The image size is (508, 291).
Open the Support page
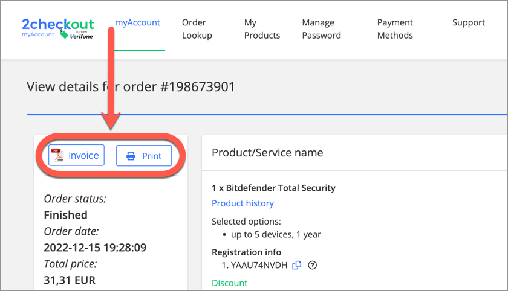[x=469, y=22]
